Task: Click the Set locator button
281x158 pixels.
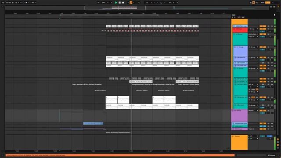Action: click(234, 15)
